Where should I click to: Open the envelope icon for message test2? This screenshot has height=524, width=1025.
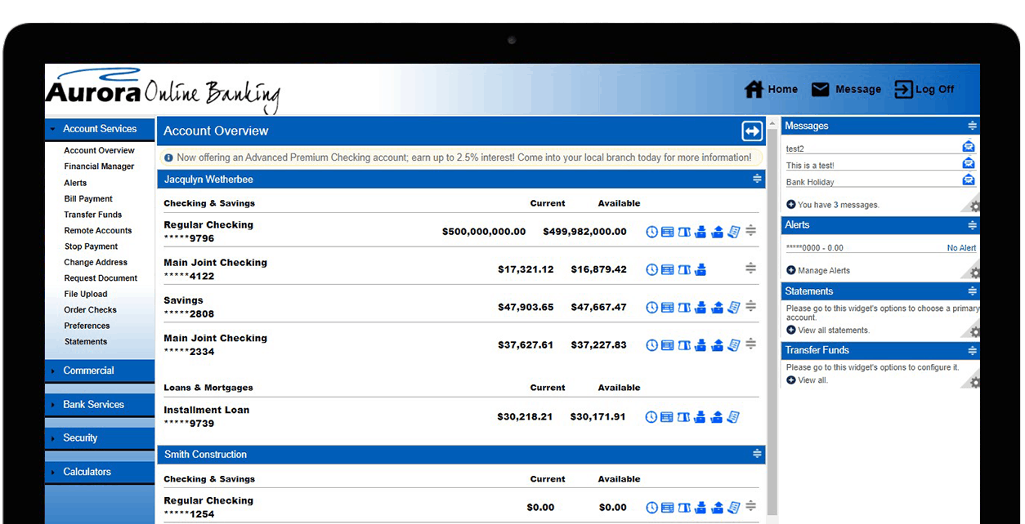tap(969, 147)
